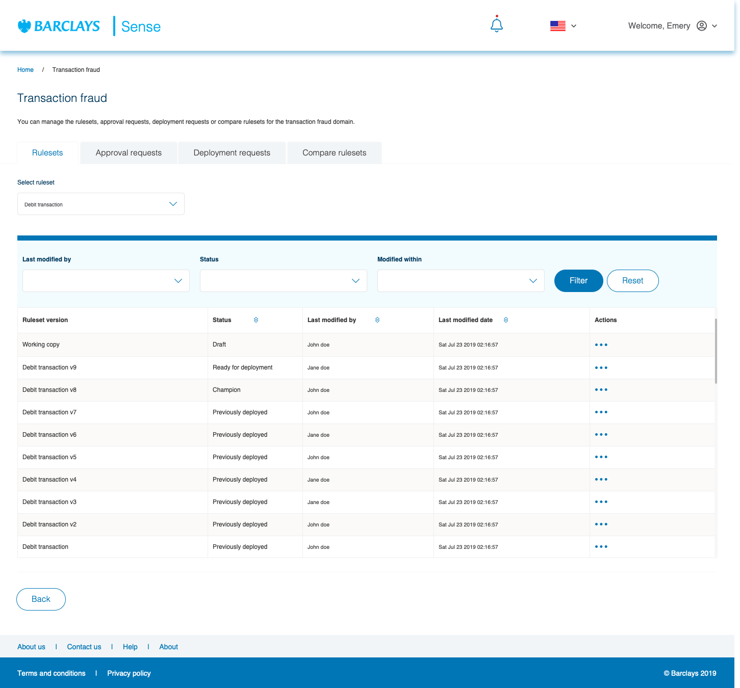740x688 pixels.
Task: Open actions menu for Debit transaction v5
Action: pyautogui.click(x=601, y=457)
